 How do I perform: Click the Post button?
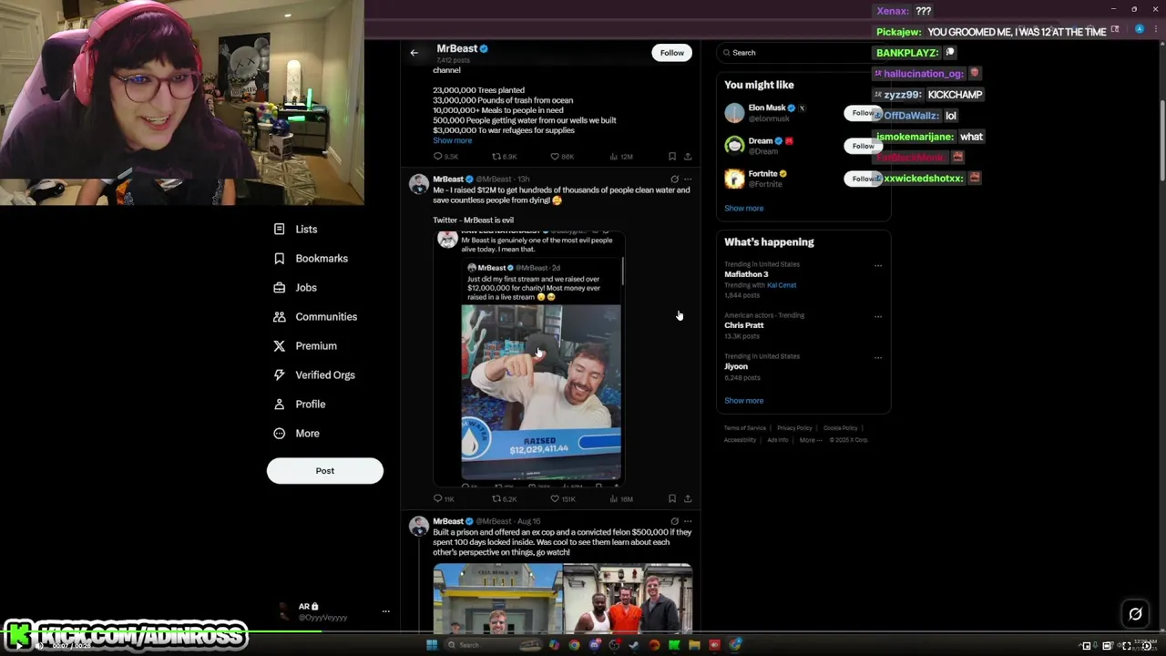click(x=325, y=471)
